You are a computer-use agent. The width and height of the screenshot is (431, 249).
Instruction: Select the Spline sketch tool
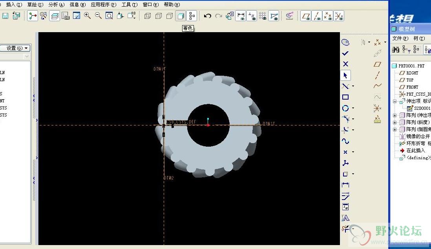coord(345,141)
